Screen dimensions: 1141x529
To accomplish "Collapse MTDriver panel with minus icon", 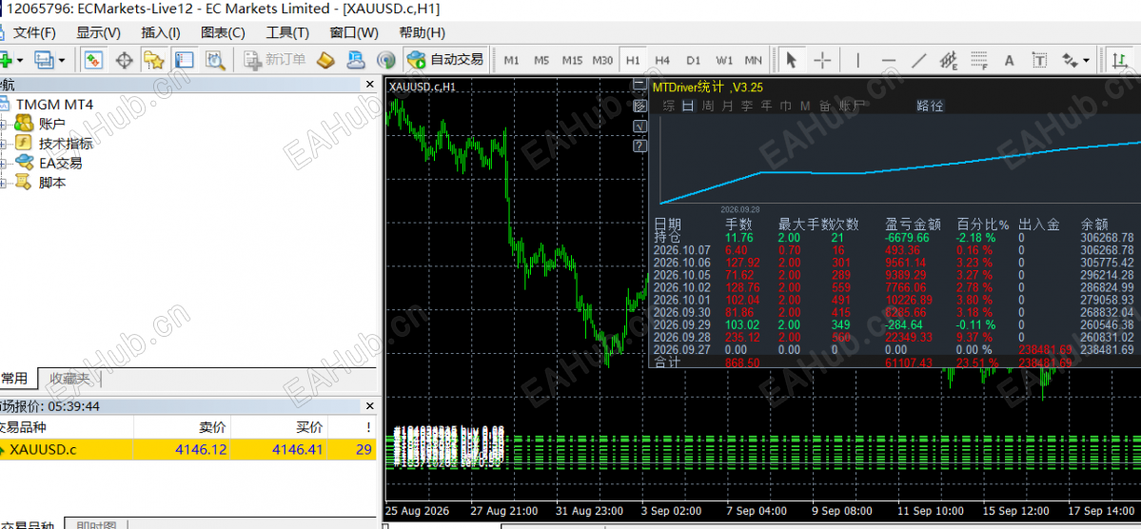I will point(639,85).
